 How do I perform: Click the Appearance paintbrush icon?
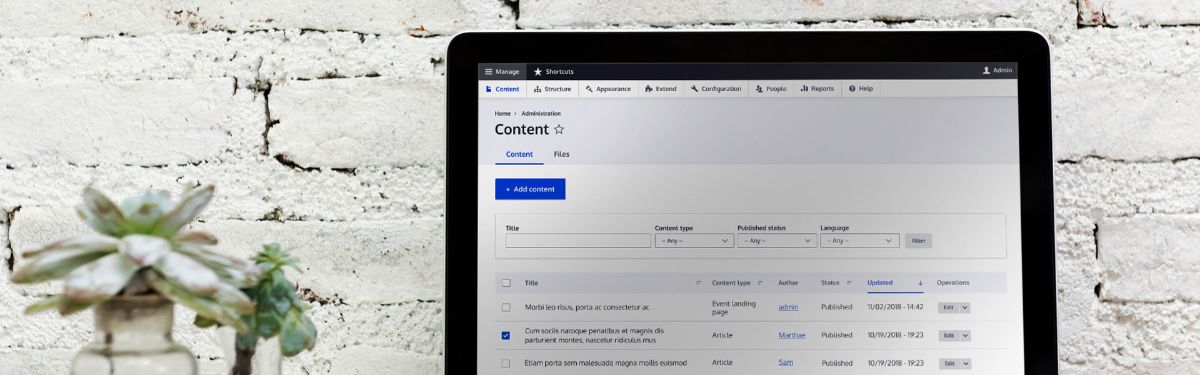tap(589, 89)
